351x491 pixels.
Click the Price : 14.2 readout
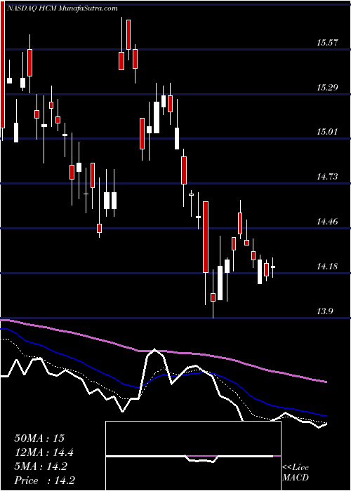click(44, 480)
